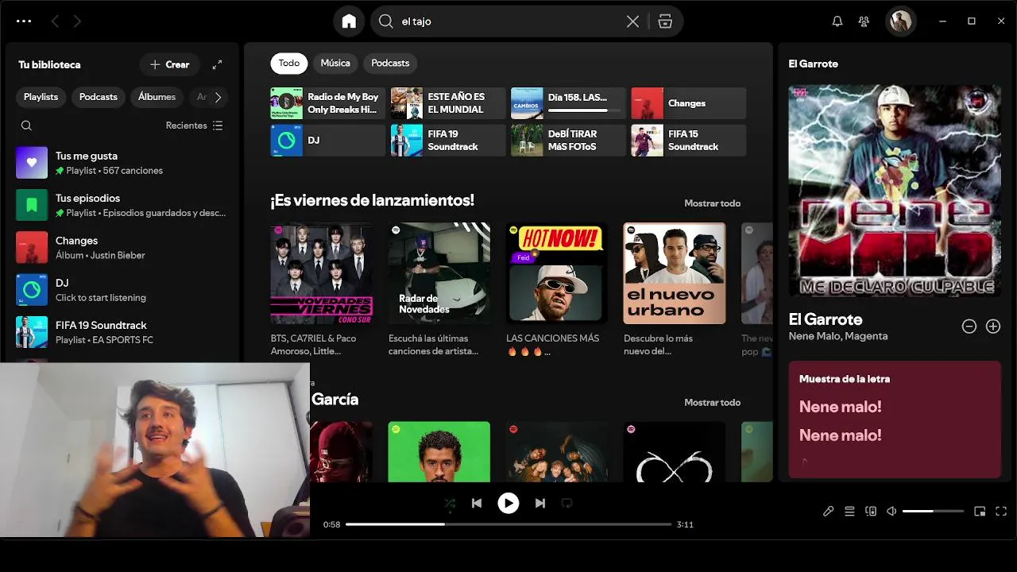Screen dimensions: 1017x572
Task: Open Tus me gusta playlist
Action: (x=122, y=163)
